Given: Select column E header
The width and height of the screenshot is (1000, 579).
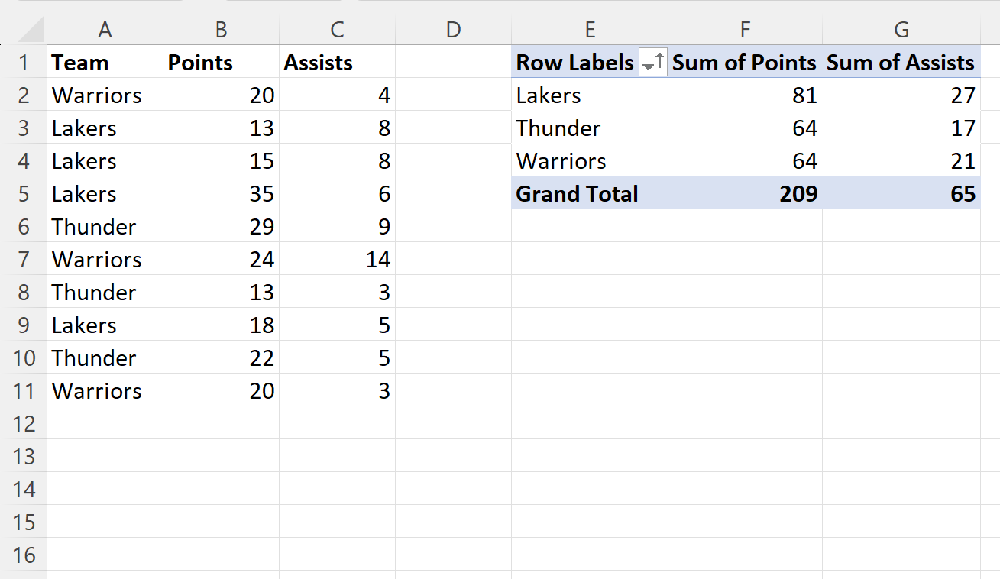Looking at the screenshot, I should (590, 30).
